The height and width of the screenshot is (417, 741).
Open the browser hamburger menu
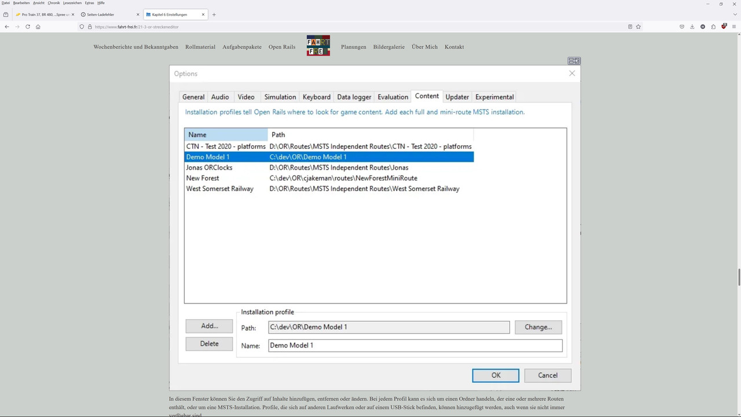734,27
